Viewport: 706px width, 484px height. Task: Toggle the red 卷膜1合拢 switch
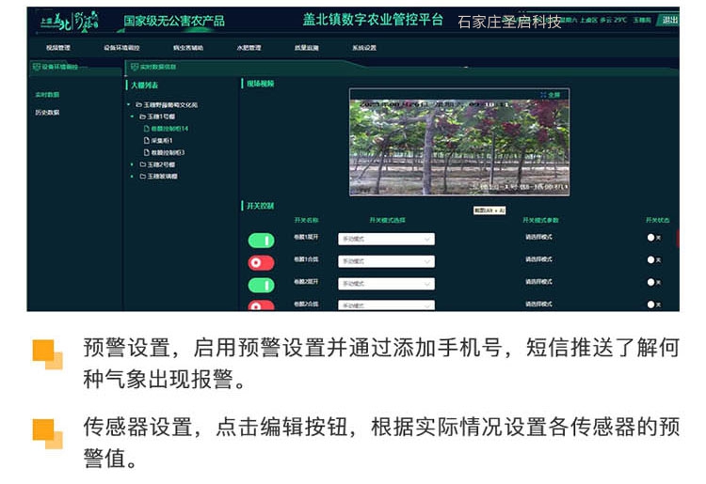pyautogui.click(x=261, y=263)
